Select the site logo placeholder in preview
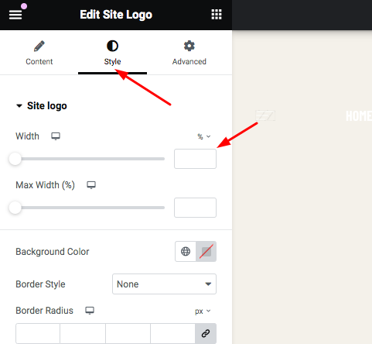This screenshot has width=372, height=344. click(x=265, y=115)
